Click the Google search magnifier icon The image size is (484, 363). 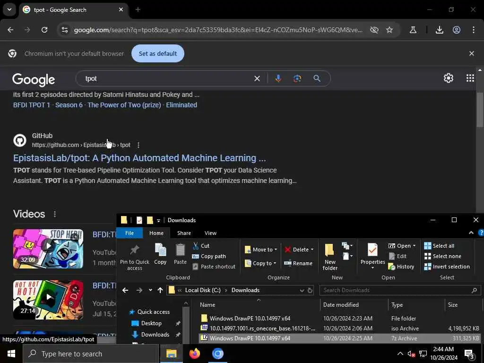[317, 78]
